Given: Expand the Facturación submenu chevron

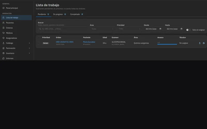Looking at the screenshot, I should click(29, 48).
